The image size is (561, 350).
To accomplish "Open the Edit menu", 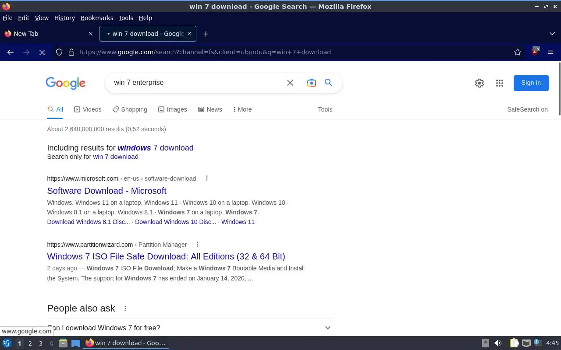I will [23, 18].
